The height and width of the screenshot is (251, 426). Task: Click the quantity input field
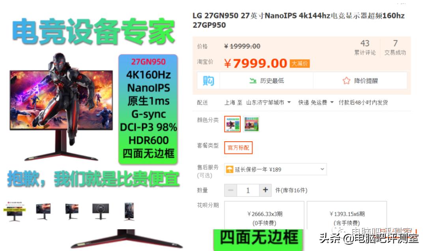(248, 190)
